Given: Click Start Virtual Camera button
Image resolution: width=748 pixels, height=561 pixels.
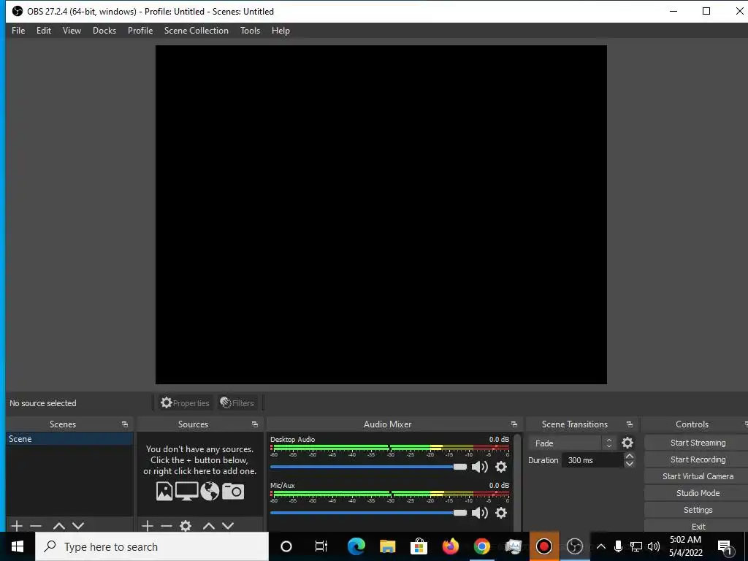Looking at the screenshot, I should (698, 476).
